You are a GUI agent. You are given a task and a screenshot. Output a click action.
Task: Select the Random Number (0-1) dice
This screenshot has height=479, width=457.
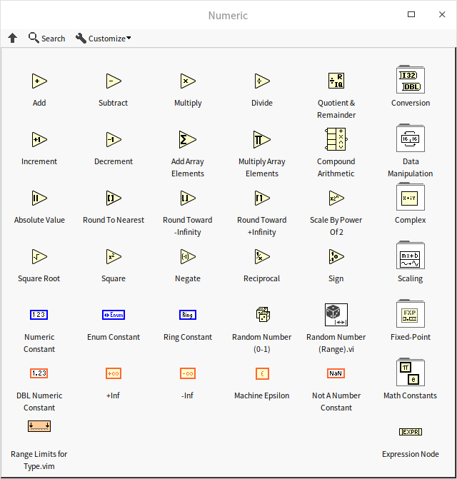[x=262, y=315]
